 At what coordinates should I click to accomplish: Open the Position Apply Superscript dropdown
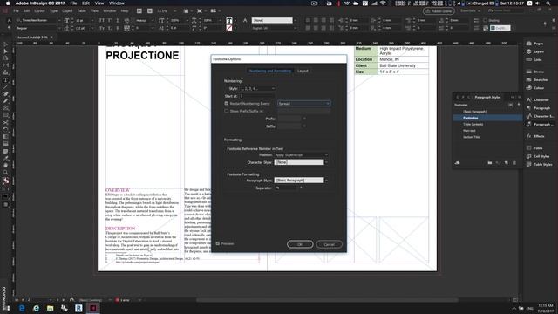(x=301, y=155)
